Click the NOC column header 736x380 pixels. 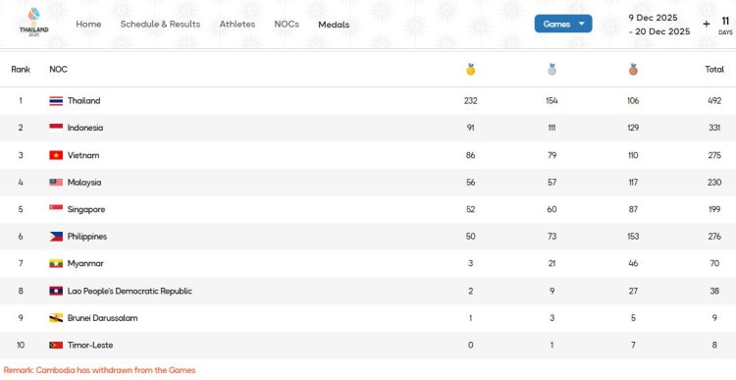coord(58,69)
